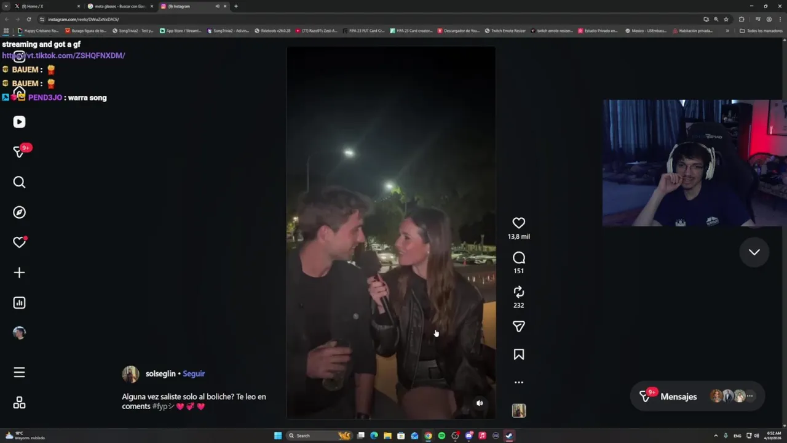Open Spotify from the taskbar

[x=441, y=436]
